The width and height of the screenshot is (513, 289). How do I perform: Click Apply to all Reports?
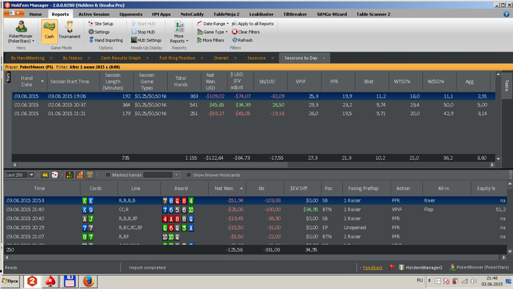click(x=253, y=23)
